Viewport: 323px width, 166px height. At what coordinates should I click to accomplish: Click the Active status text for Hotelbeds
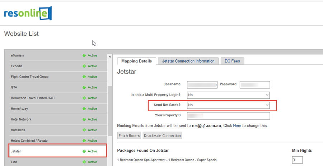click(92, 130)
